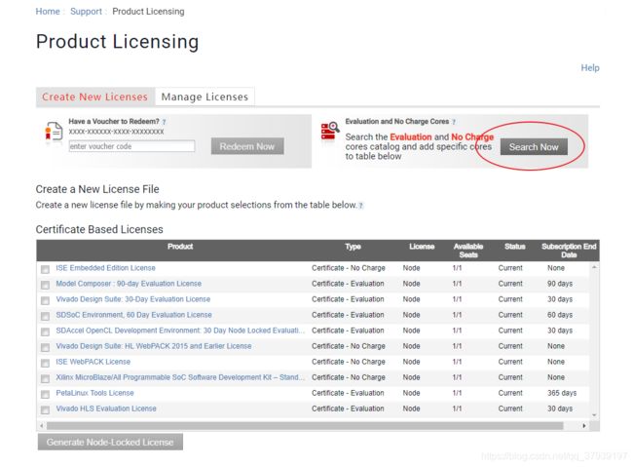
Task: Open Vivado HLS Evaluation License link
Action: tap(106, 409)
